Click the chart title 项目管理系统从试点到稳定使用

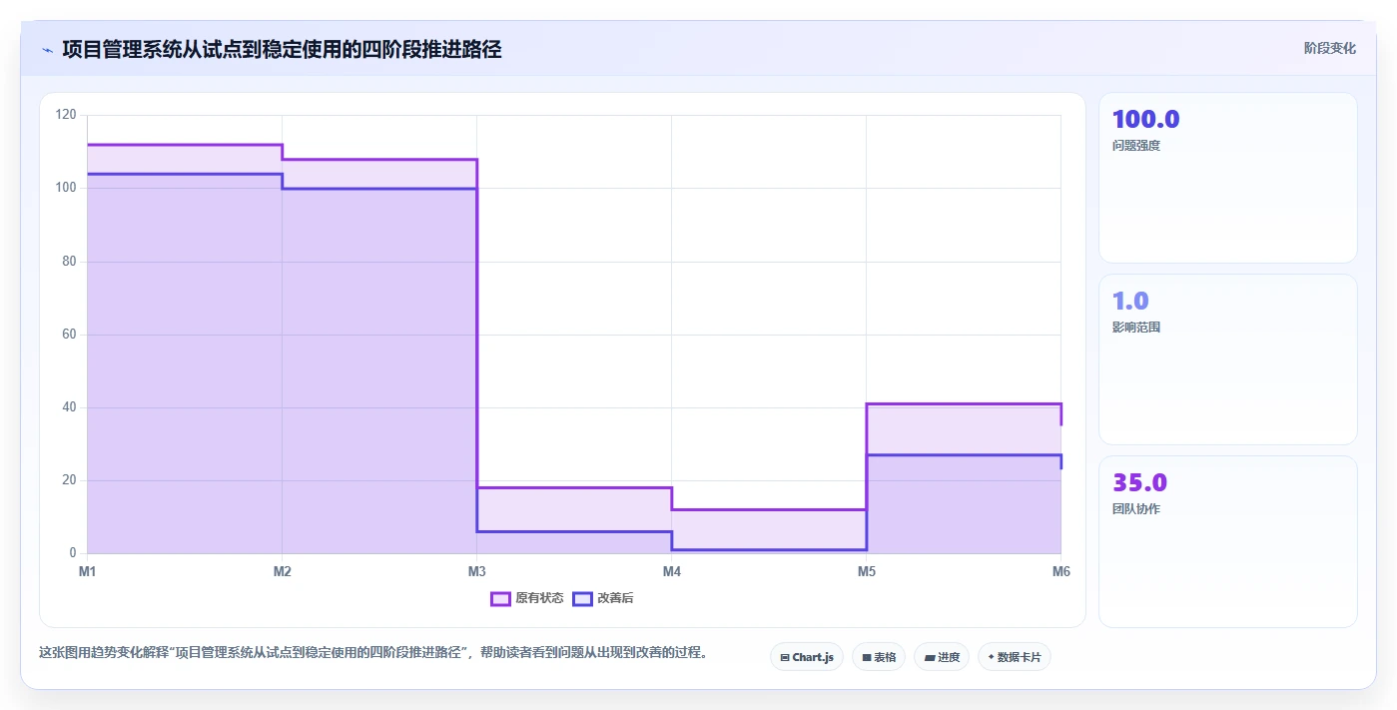(x=282, y=49)
